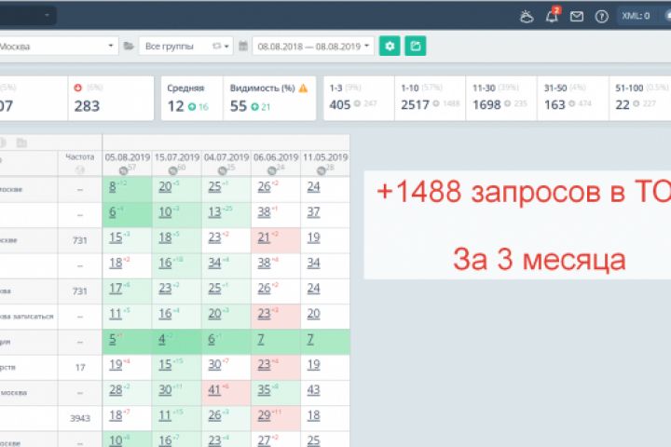This screenshot has width=671, height=447.
Task: Open position 27 in the 06.06.2019 column
Action: pos(264,440)
